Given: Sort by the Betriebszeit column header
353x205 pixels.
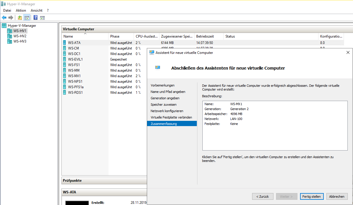Looking at the screenshot, I should pos(209,36).
